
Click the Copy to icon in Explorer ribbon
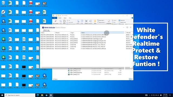pyautogui.click(x=82, y=22)
